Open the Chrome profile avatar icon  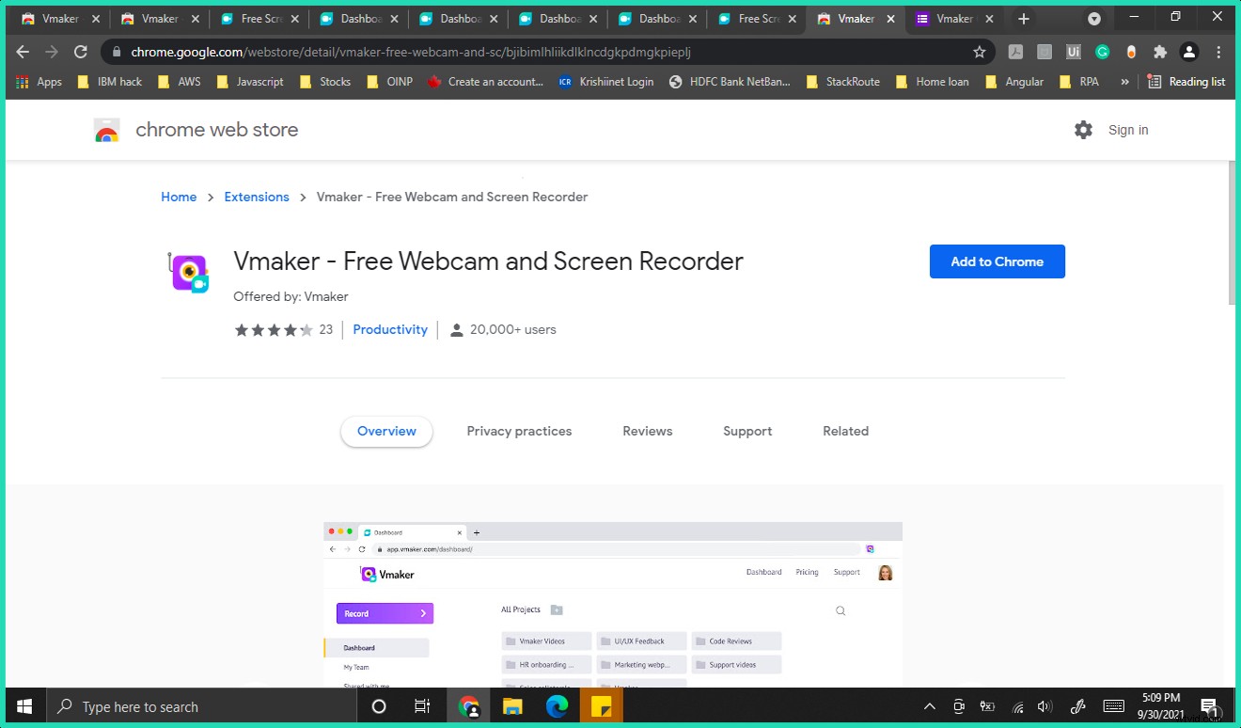1188,52
